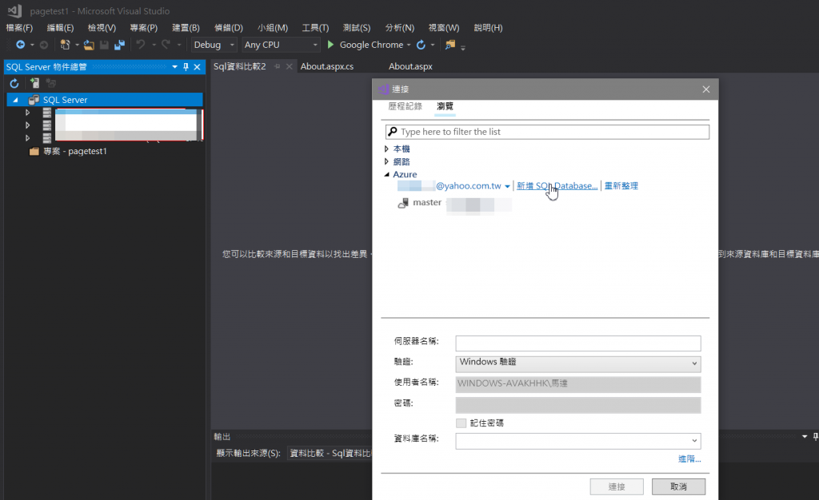The image size is (819, 500).
Task: Click the Find in Files toolbar icon
Action: tap(449, 45)
